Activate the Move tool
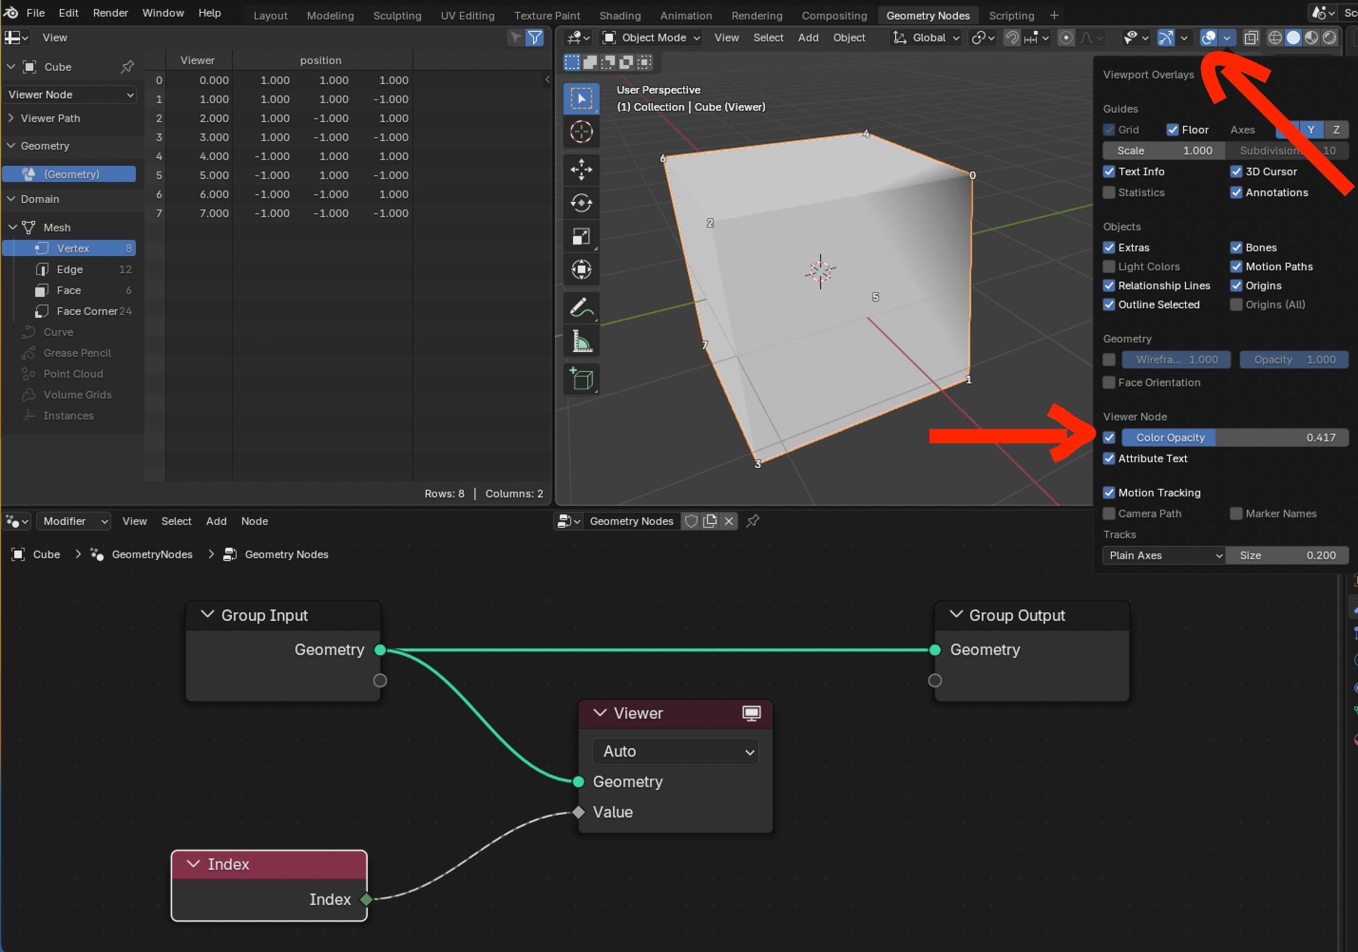Image resolution: width=1358 pixels, height=952 pixels. pos(581,170)
